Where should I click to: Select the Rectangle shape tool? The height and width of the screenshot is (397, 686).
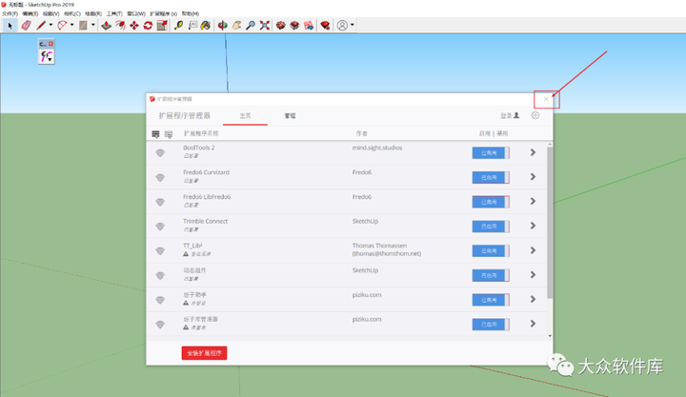click(83, 26)
